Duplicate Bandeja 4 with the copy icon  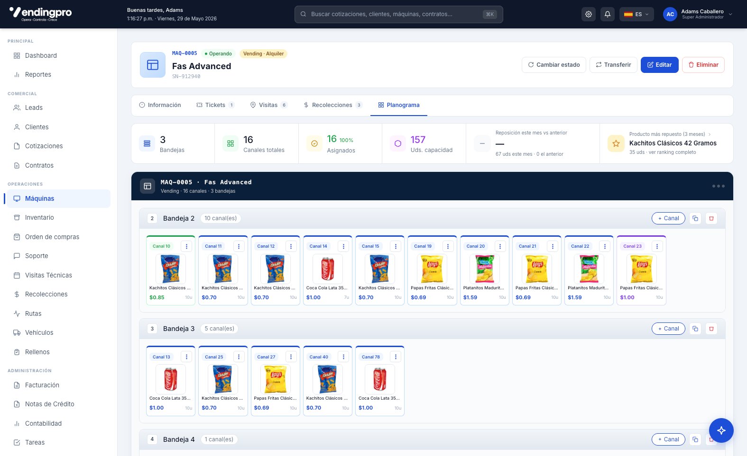point(695,439)
